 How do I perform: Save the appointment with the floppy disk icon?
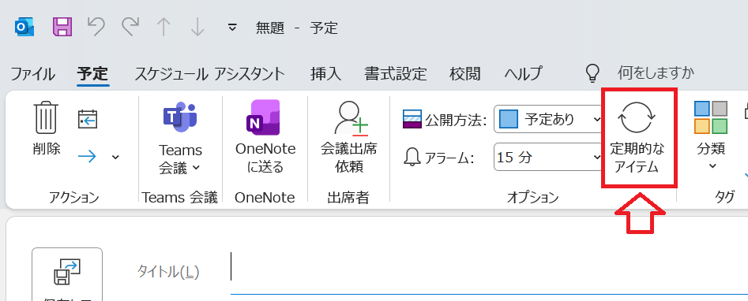point(62,27)
